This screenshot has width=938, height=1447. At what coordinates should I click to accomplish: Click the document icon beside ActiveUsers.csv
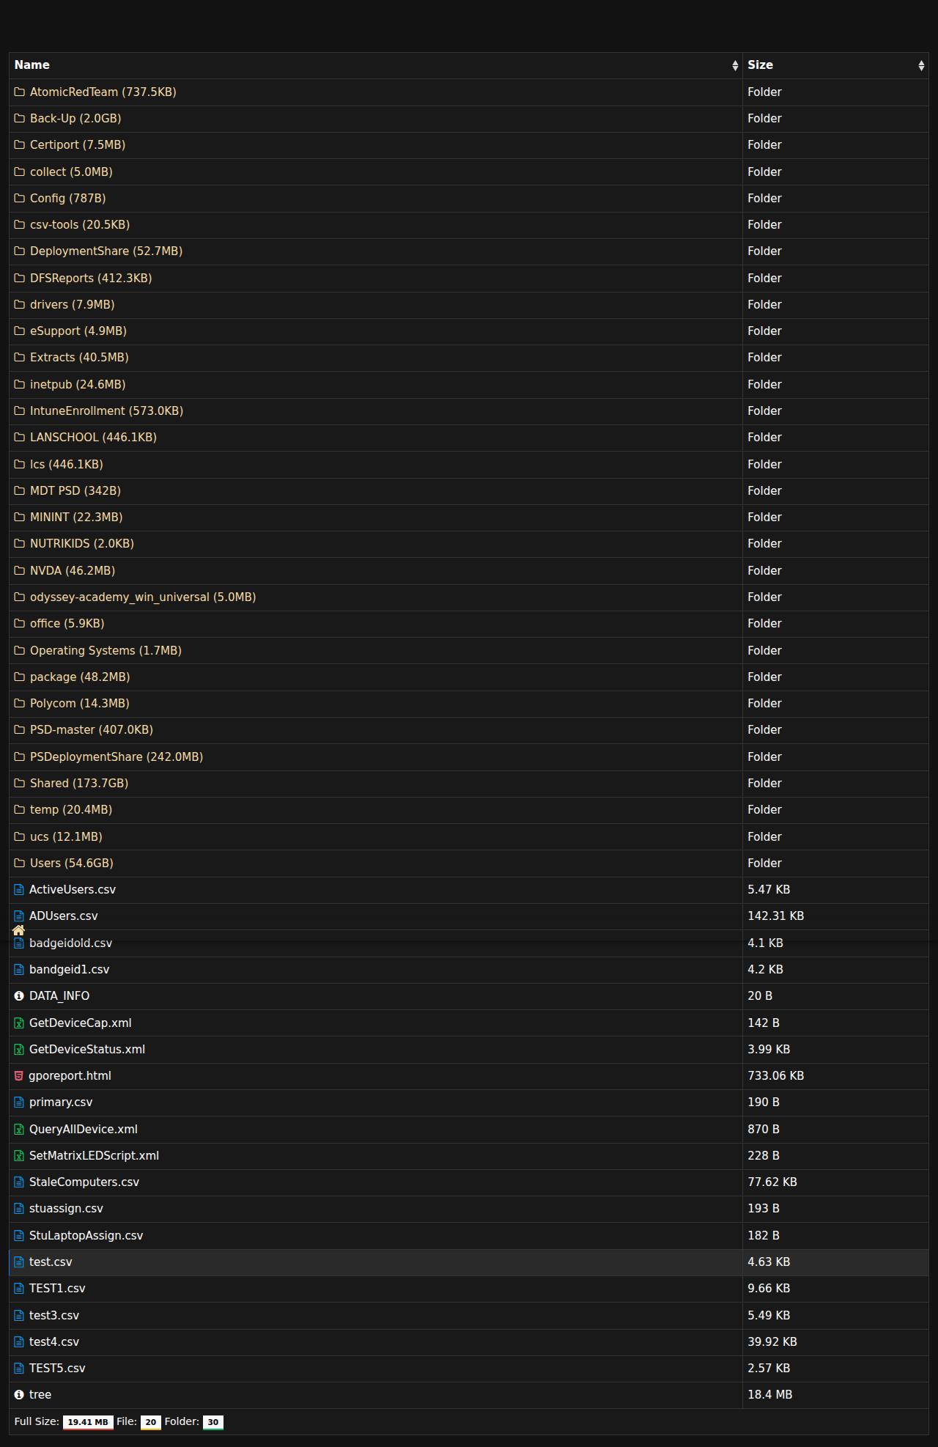[x=19, y=890]
